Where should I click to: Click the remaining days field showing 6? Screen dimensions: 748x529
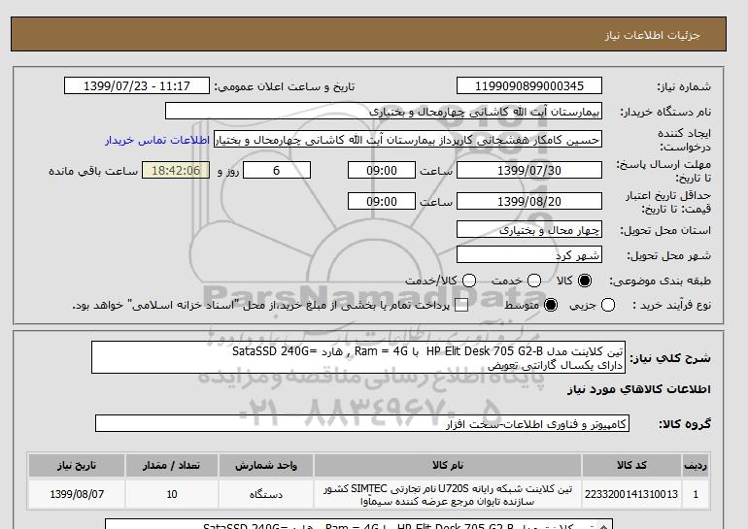[x=277, y=170]
